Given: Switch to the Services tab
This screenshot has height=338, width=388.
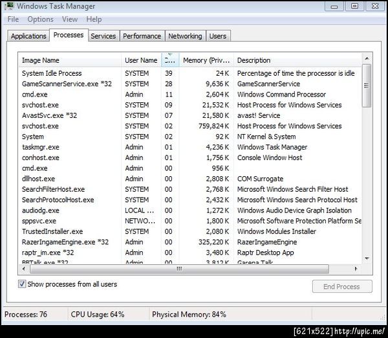Looking at the screenshot, I should pos(103,36).
